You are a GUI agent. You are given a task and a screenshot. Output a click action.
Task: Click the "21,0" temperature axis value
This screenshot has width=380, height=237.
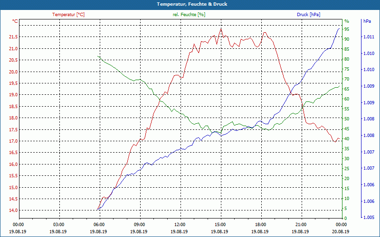tap(13, 49)
